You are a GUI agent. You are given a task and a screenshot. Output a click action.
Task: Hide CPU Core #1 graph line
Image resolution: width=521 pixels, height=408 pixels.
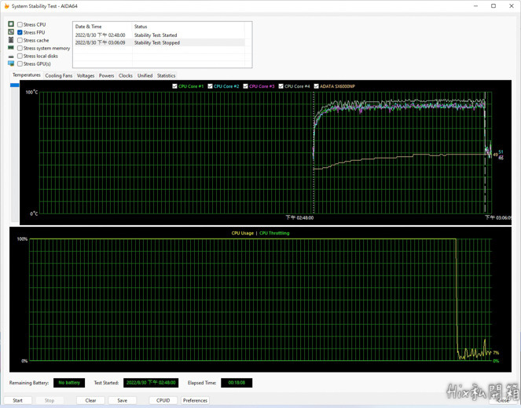click(x=174, y=86)
